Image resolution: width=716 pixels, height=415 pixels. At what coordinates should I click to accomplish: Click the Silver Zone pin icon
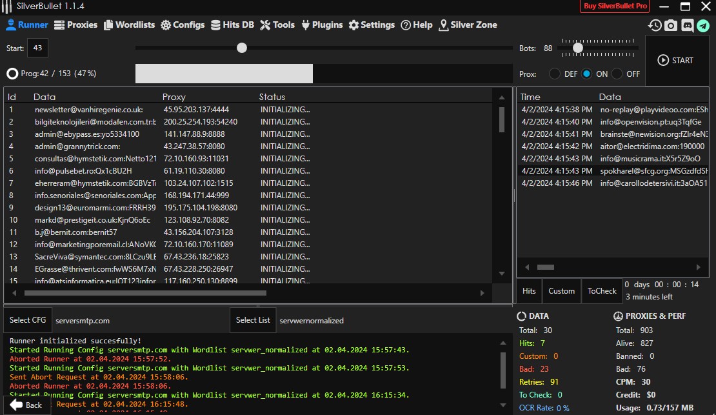point(443,25)
